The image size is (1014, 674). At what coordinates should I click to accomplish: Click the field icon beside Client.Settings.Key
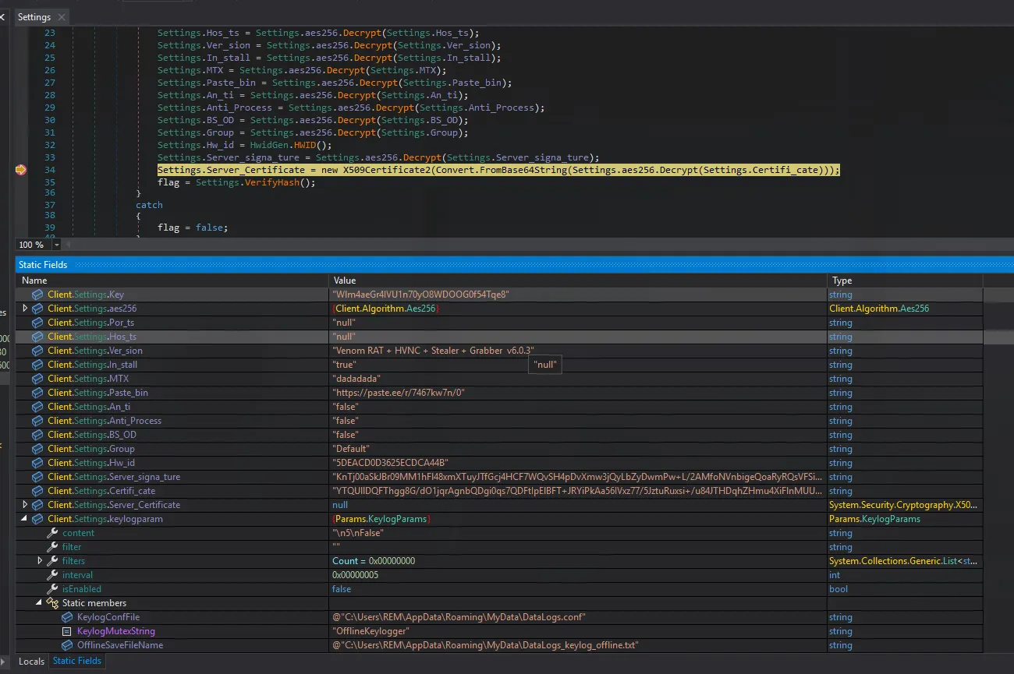click(37, 295)
